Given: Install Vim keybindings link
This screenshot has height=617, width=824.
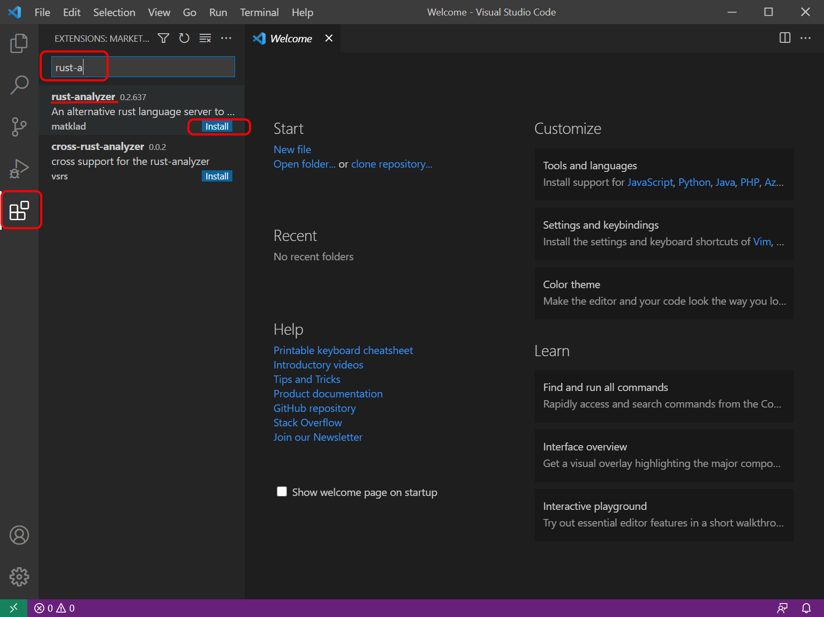Looking at the screenshot, I should (762, 242).
